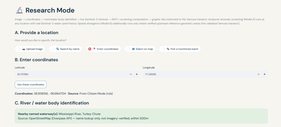Click the 'Nearby named waterway(s)' result line
The image size is (281, 127).
pyautogui.click(x=59, y=114)
